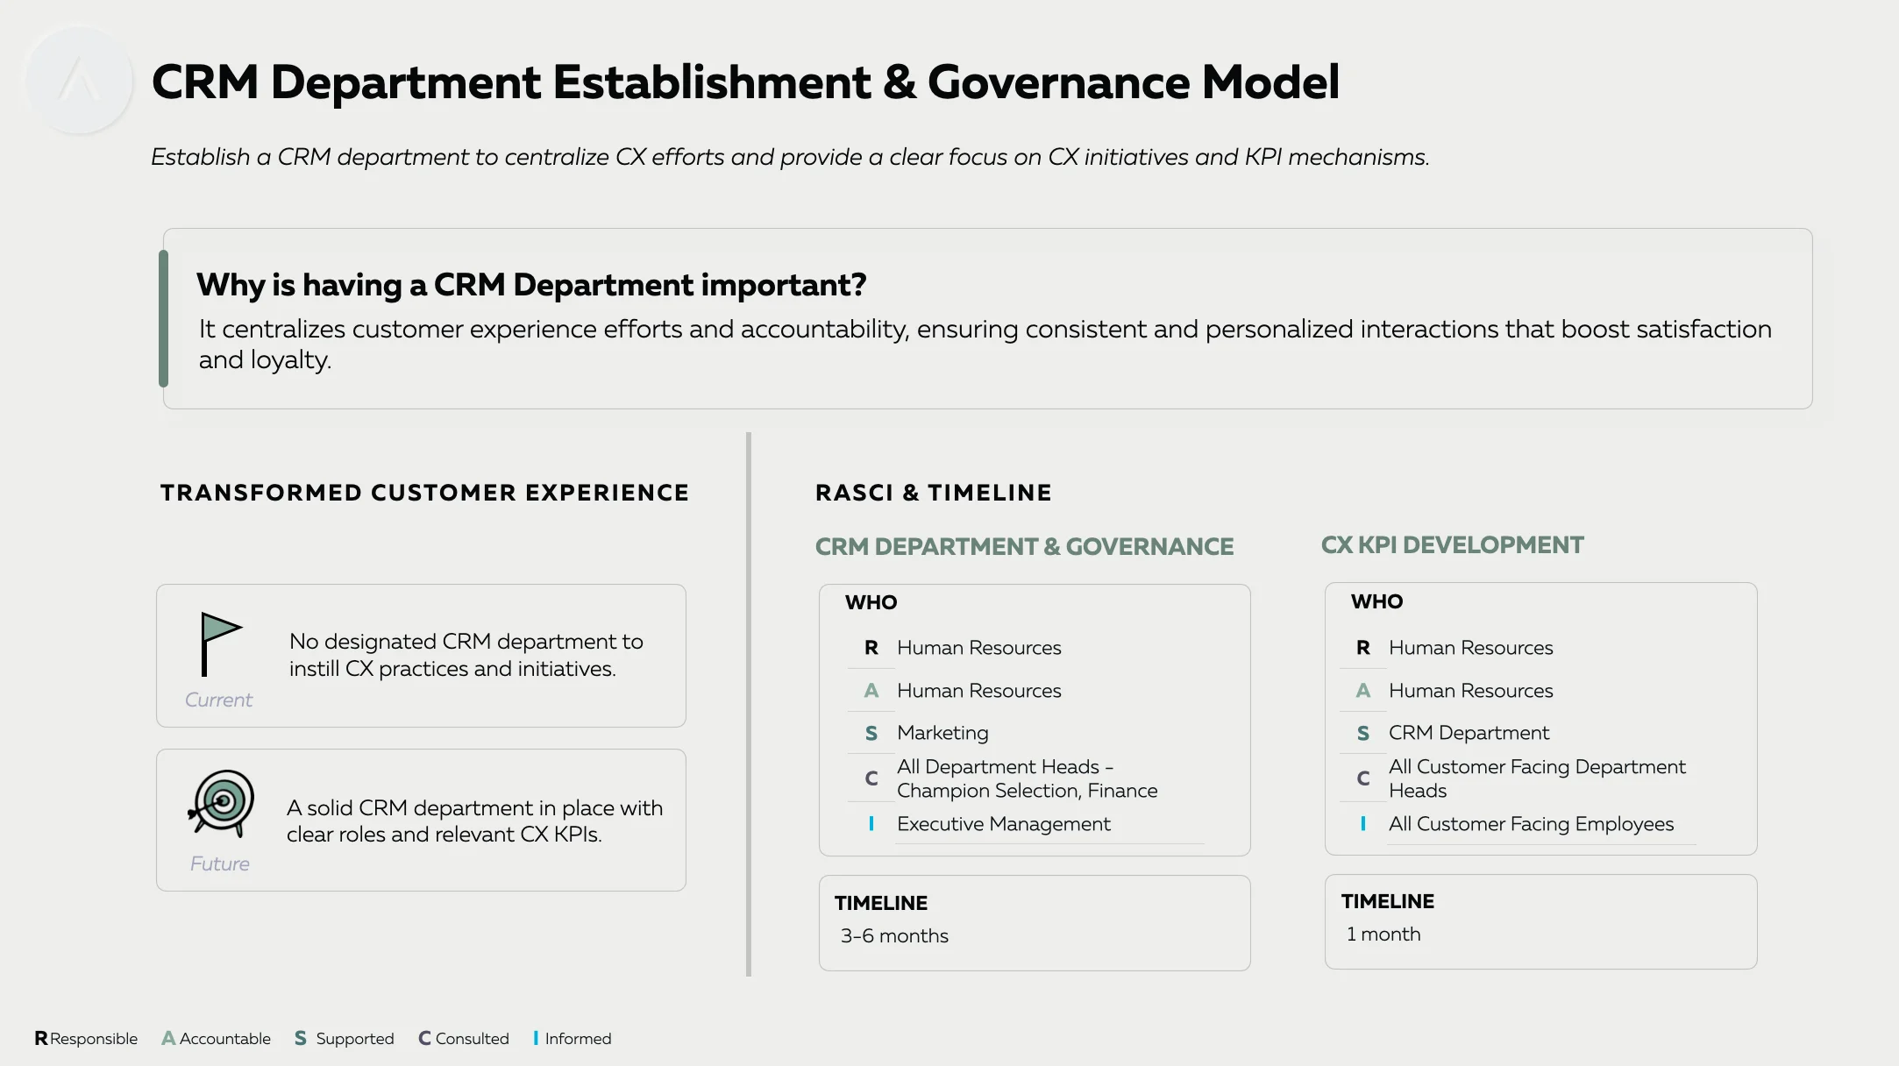Image resolution: width=1899 pixels, height=1066 pixels.
Task: Click the S Supported legend letter
Action: 301,1038
